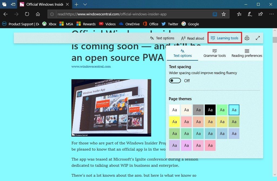
Task: Click the site info icon in the address bar
Action: point(52,14)
